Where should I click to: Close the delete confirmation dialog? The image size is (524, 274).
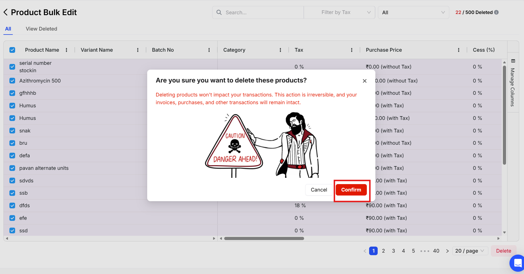365,81
